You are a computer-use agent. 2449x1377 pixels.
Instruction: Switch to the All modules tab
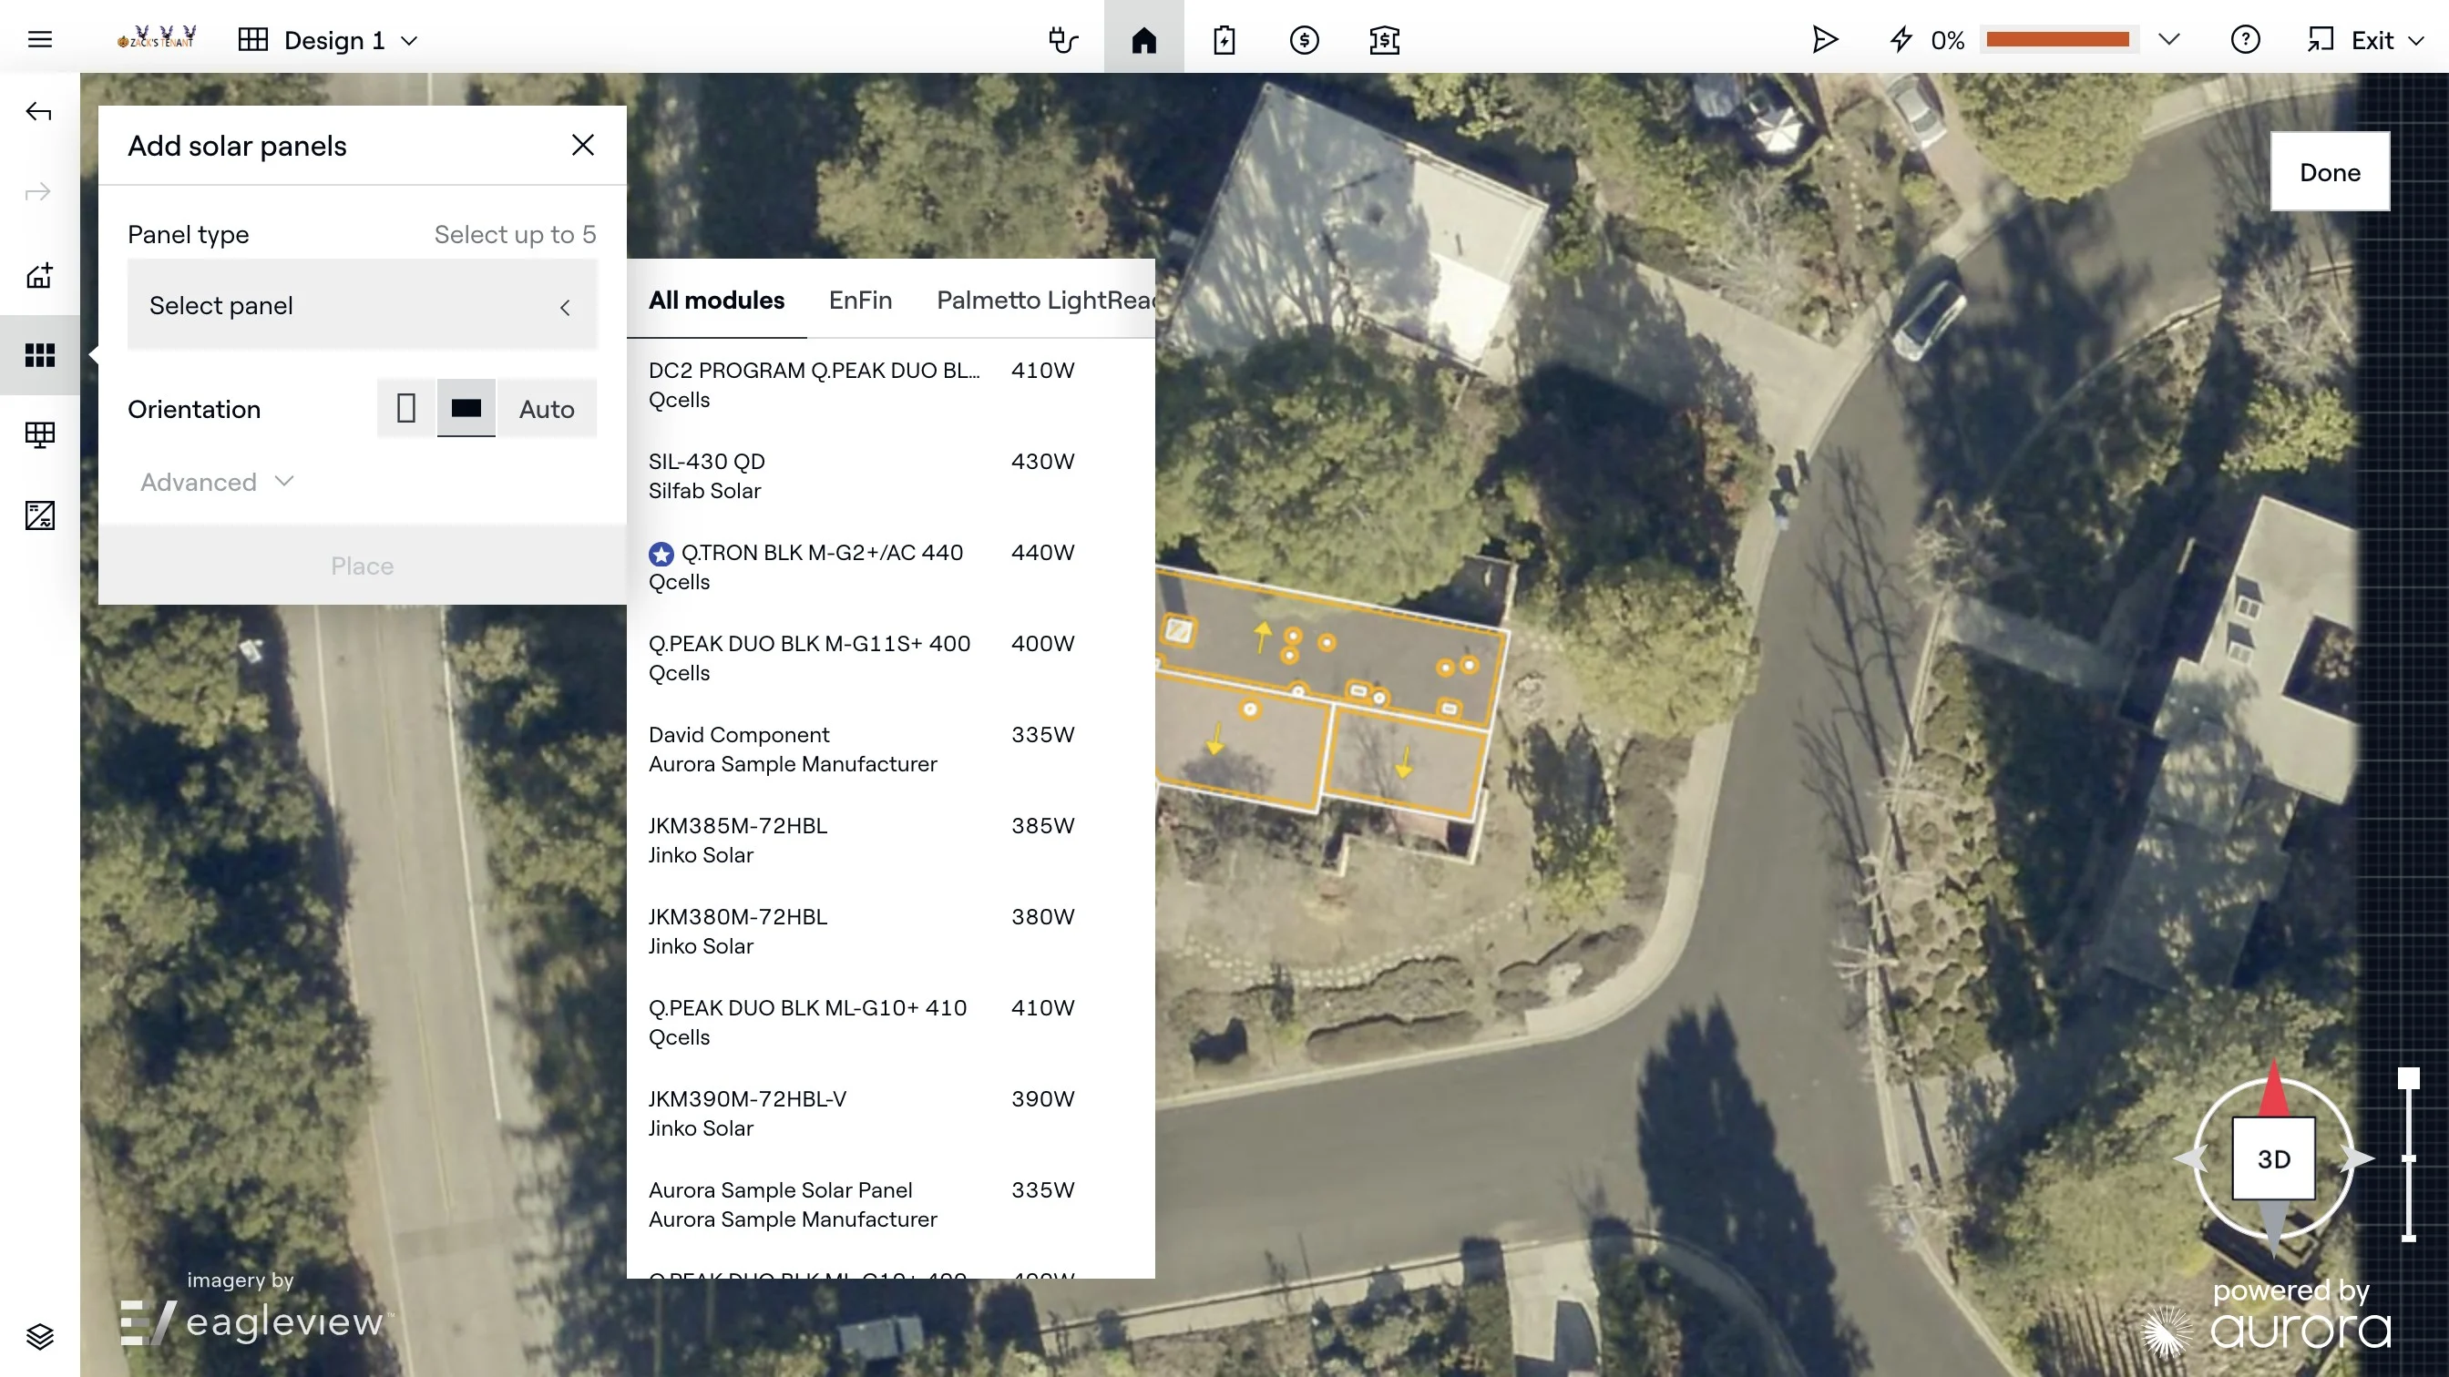pyautogui.click(x=716, y=301)
